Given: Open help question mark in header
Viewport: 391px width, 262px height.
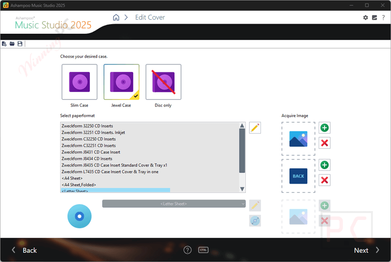Looking at the screenshot, I should tap(383, 18).
